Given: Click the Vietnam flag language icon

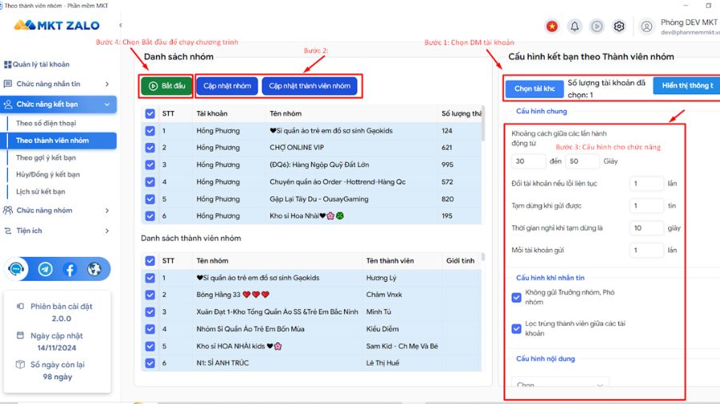Looking at the screenshot, I should click(x=552, y=26).
